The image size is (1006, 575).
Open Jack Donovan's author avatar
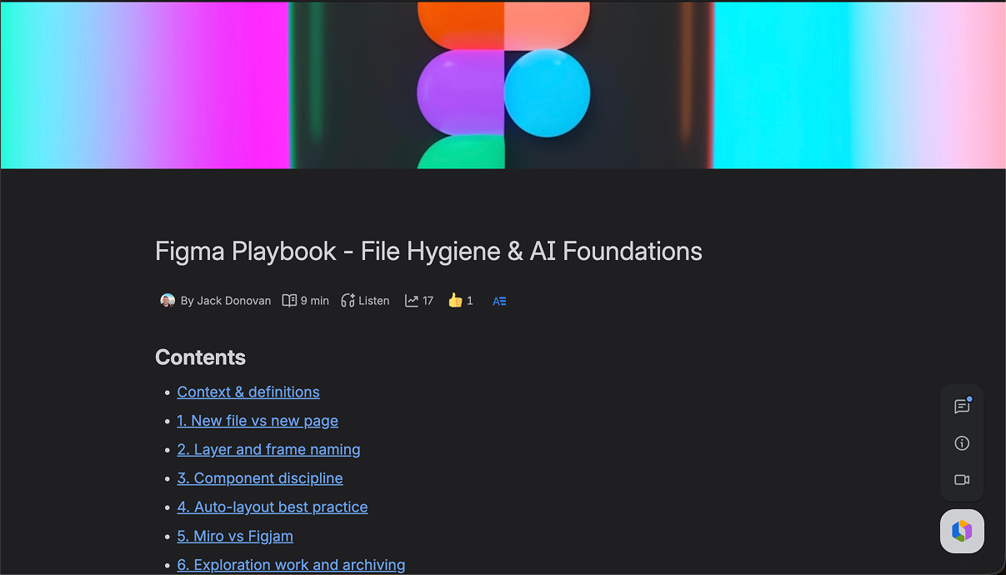[168, 301]
